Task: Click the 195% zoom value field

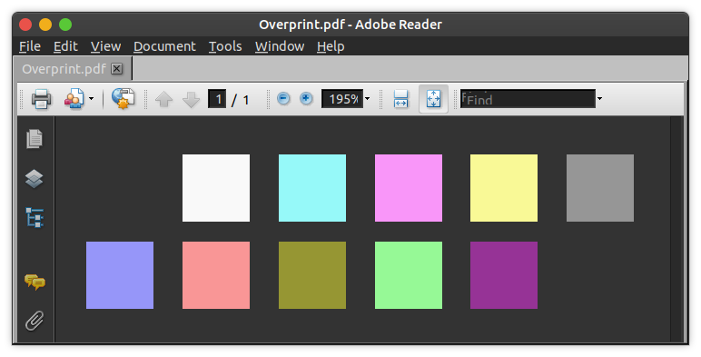Action: [x=342, y=99]
